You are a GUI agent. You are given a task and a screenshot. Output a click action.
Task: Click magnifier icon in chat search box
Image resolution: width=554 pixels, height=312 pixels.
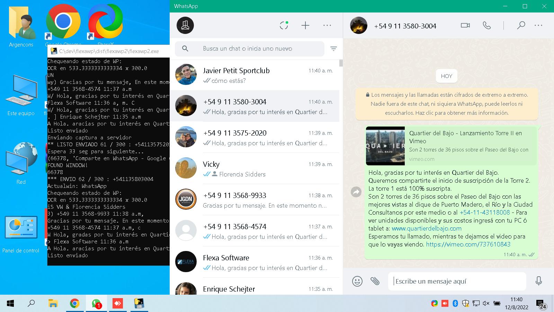pyautogui.click(x=185, y=49)
